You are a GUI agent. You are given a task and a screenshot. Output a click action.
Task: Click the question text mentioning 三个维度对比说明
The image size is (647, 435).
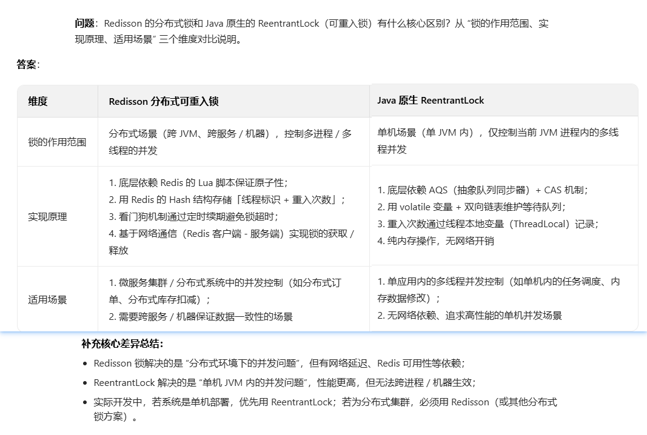point(312,32)
